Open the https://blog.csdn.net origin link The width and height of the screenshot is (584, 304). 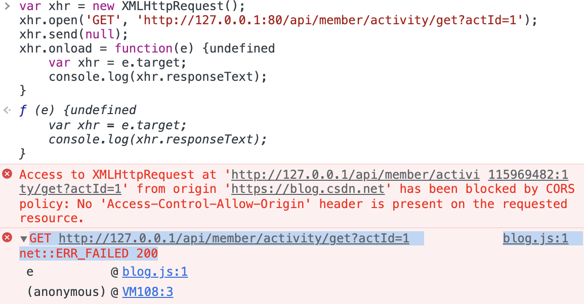(x=308, y=189)
